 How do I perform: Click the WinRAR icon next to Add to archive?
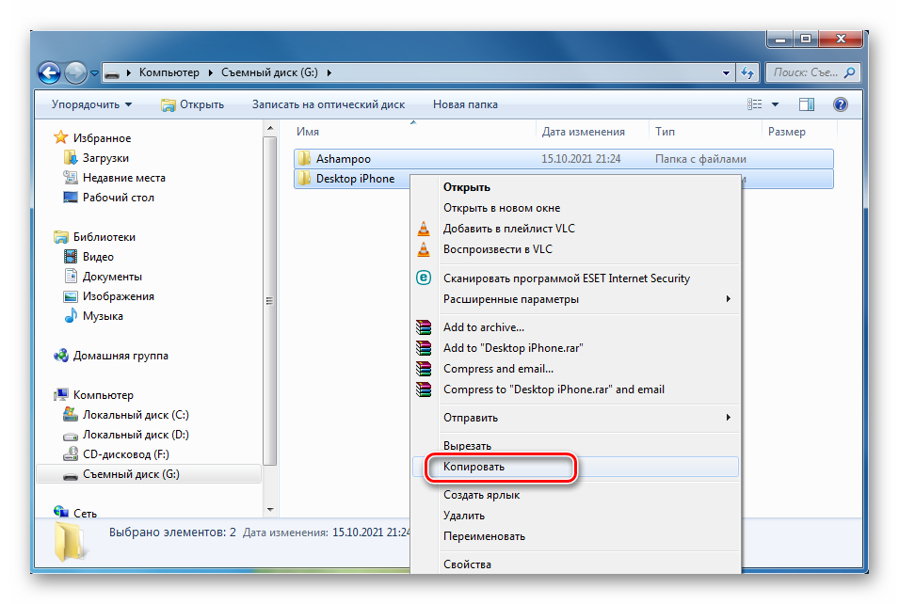[425, 327]
